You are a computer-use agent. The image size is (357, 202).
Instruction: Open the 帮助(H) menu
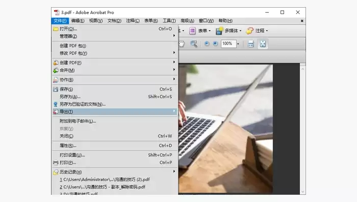click(x=225, y=21)
